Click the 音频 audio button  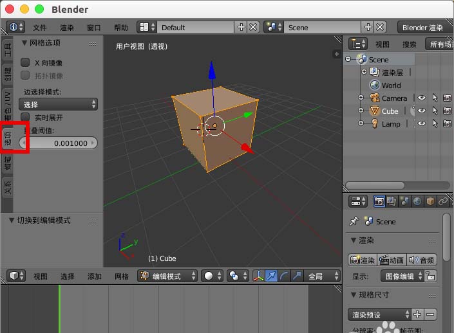(x=422, y=260)
